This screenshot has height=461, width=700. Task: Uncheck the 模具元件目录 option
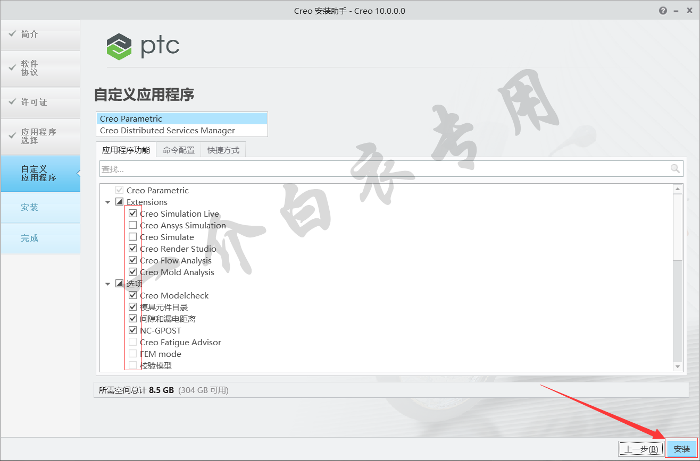click(x=133, y=307)
